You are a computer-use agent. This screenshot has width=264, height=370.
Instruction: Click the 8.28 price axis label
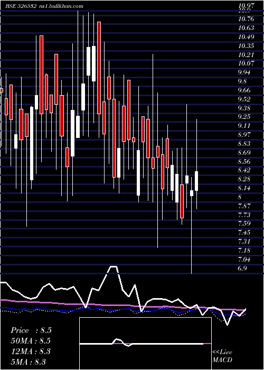(244, 179)
